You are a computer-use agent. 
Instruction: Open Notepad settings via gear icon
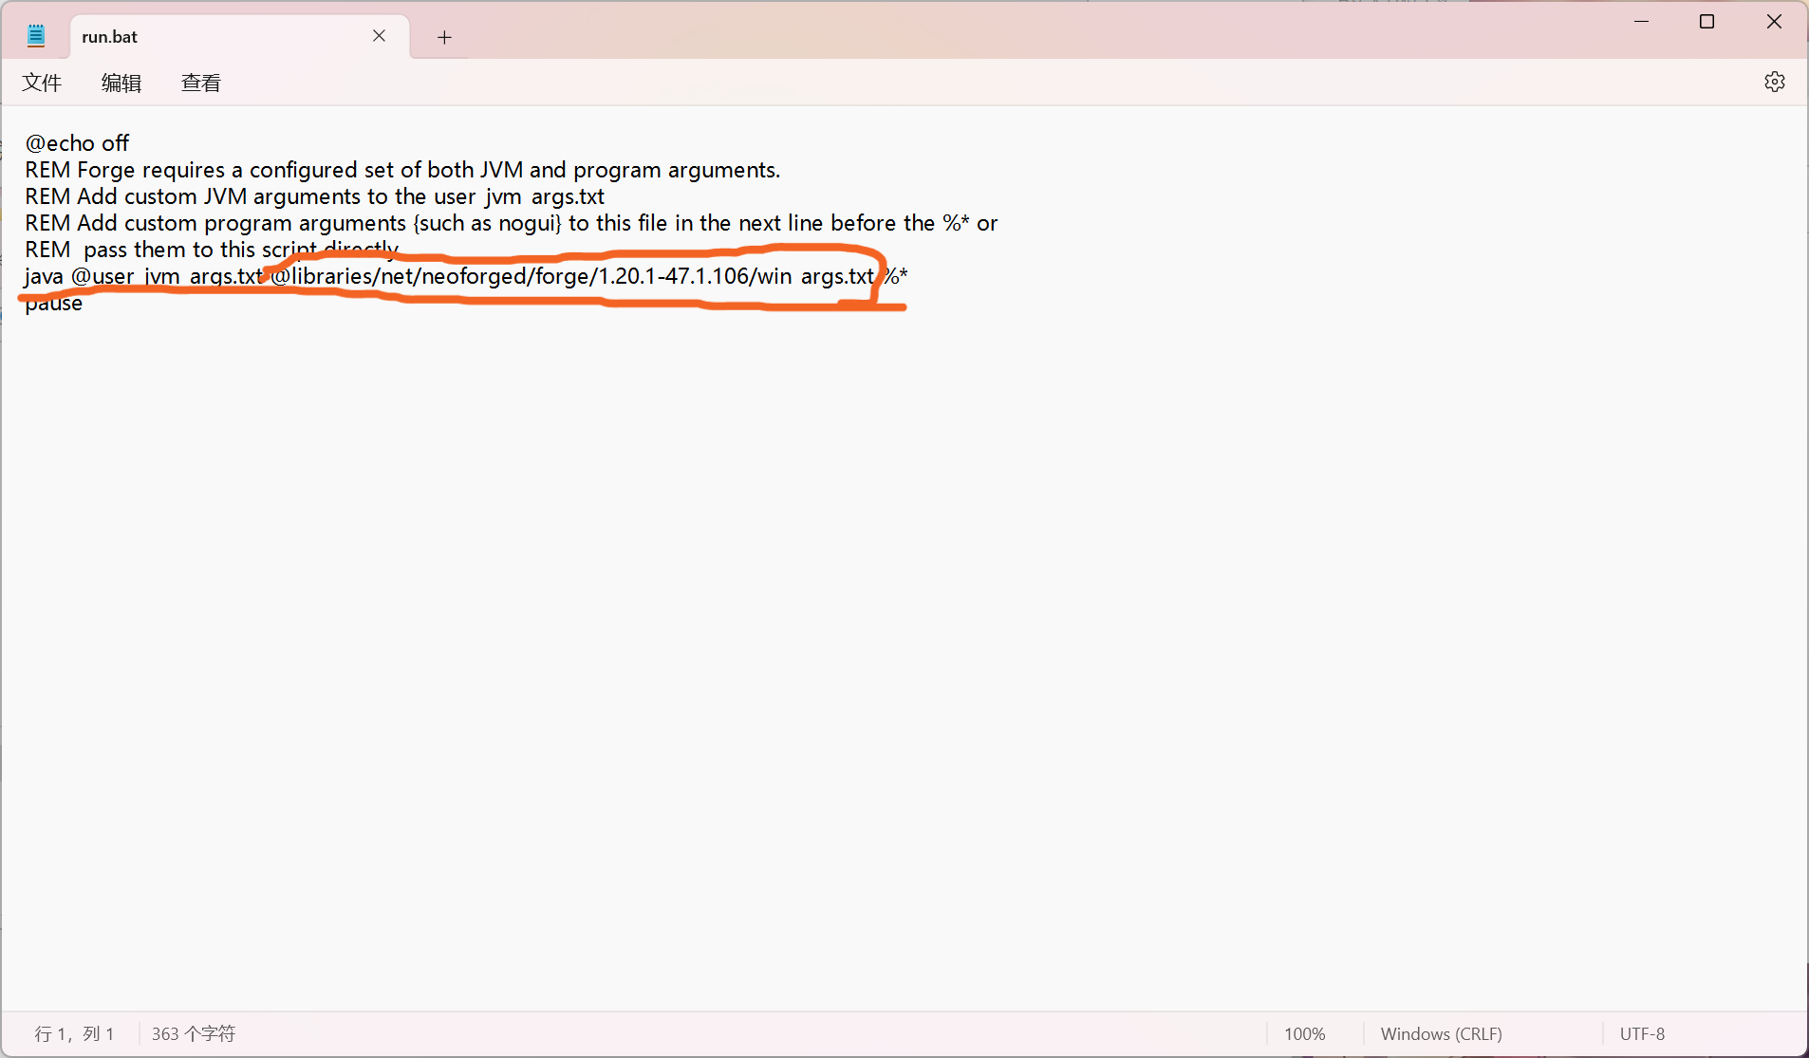[x=1774, y=83]
